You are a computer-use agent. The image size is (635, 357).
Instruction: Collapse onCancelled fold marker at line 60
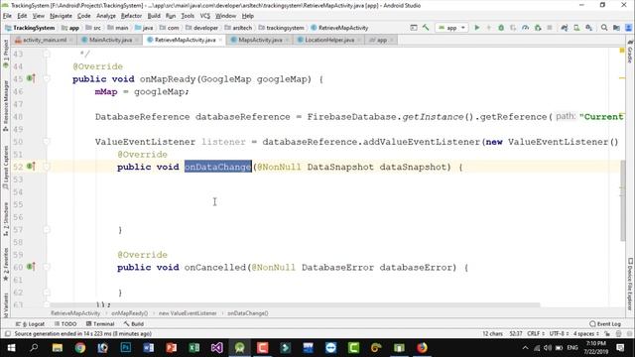[x=47, y=267]
